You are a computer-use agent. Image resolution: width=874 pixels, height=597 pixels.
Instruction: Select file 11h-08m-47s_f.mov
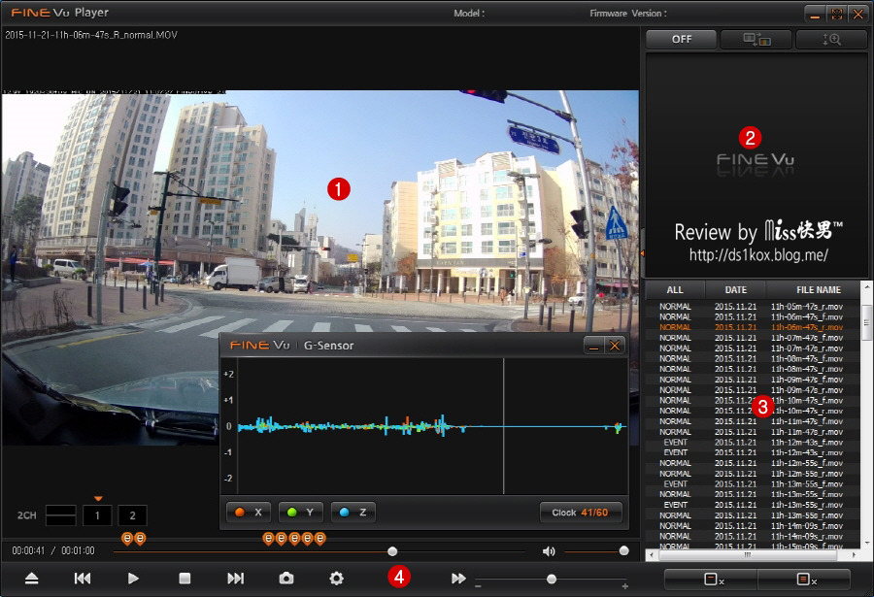click(x=753, y=358)
